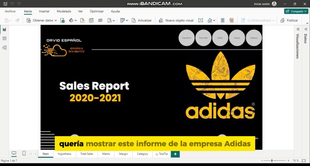
Task: Switch to the hidden ToolTip page tab
Action: (x=162, y=154)
